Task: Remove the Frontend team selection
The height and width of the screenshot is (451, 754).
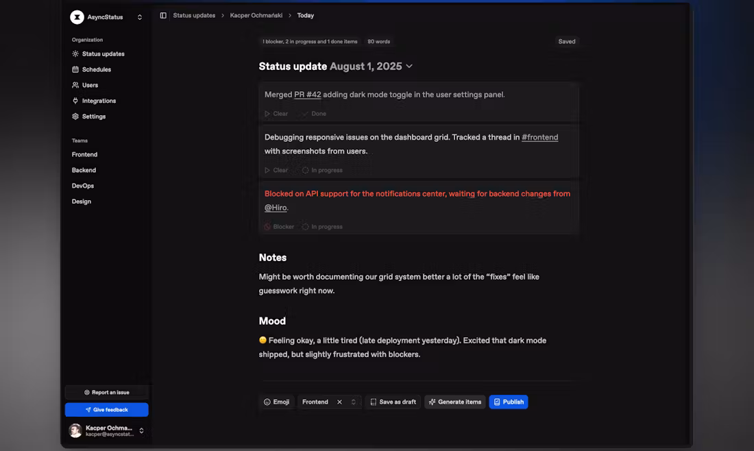Action: tap(339, 402)
